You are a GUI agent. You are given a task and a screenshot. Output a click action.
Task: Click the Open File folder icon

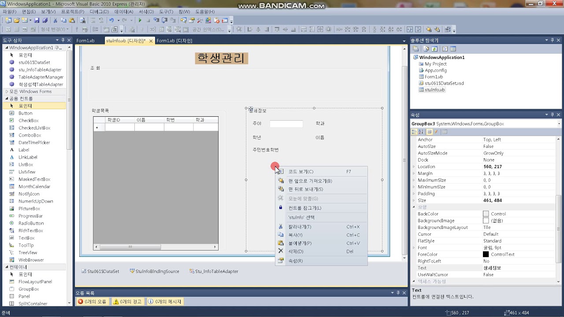[17, 20]
